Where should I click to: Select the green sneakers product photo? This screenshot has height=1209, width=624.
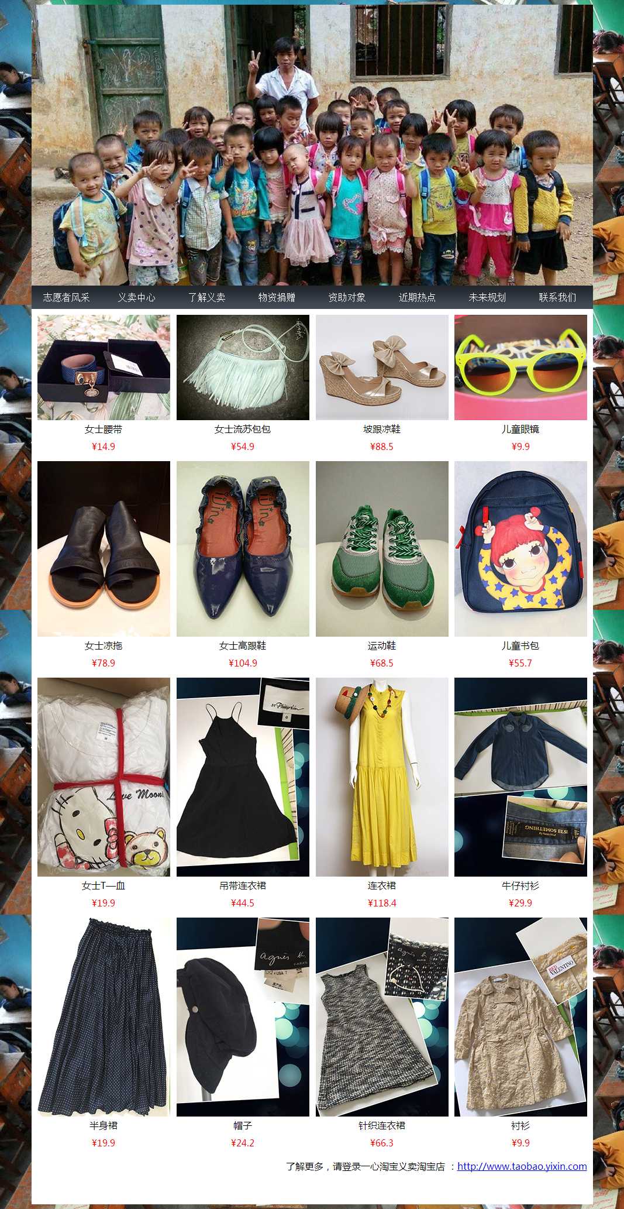(382, 549)
